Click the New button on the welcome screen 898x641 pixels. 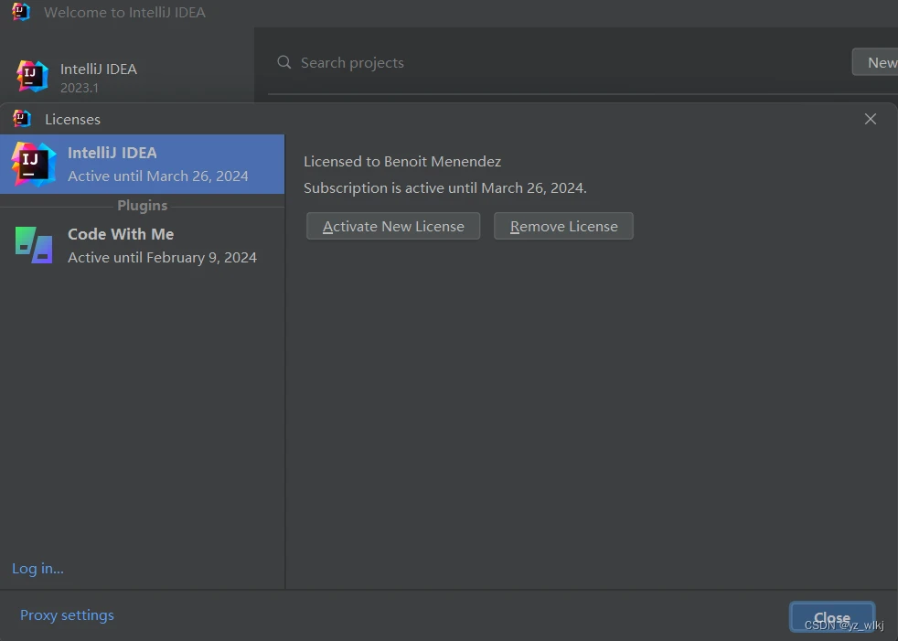tap(880, 62)
